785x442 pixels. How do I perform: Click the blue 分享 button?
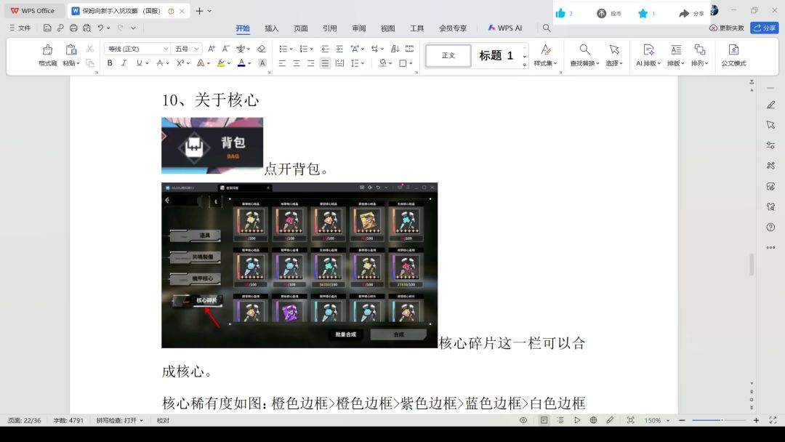pyautogui.click(x=764, y=28)
